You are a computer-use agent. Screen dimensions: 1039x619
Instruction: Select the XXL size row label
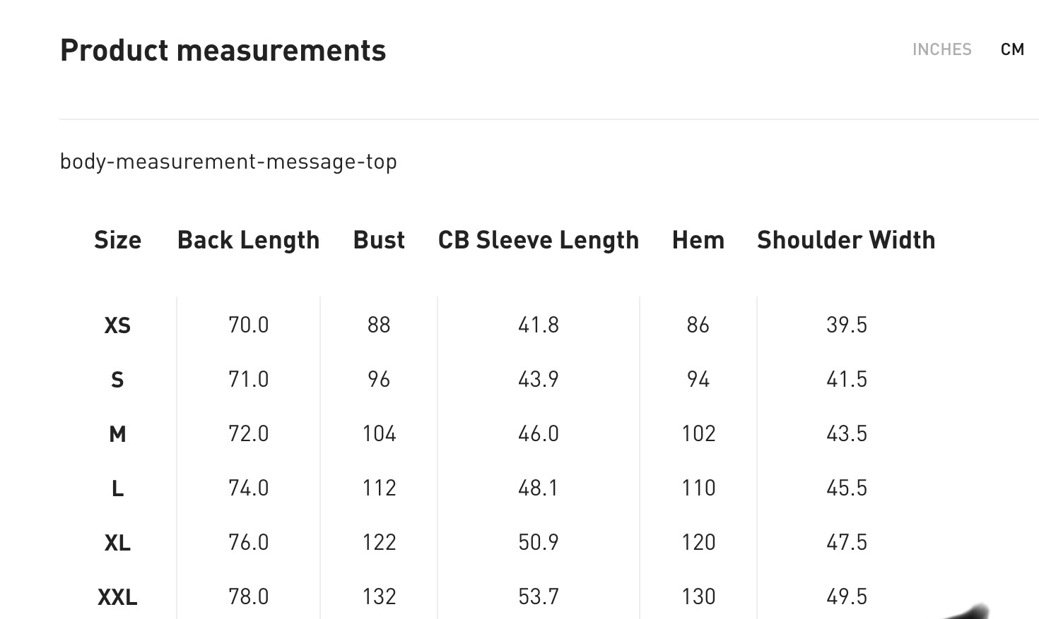coord(117,597)
